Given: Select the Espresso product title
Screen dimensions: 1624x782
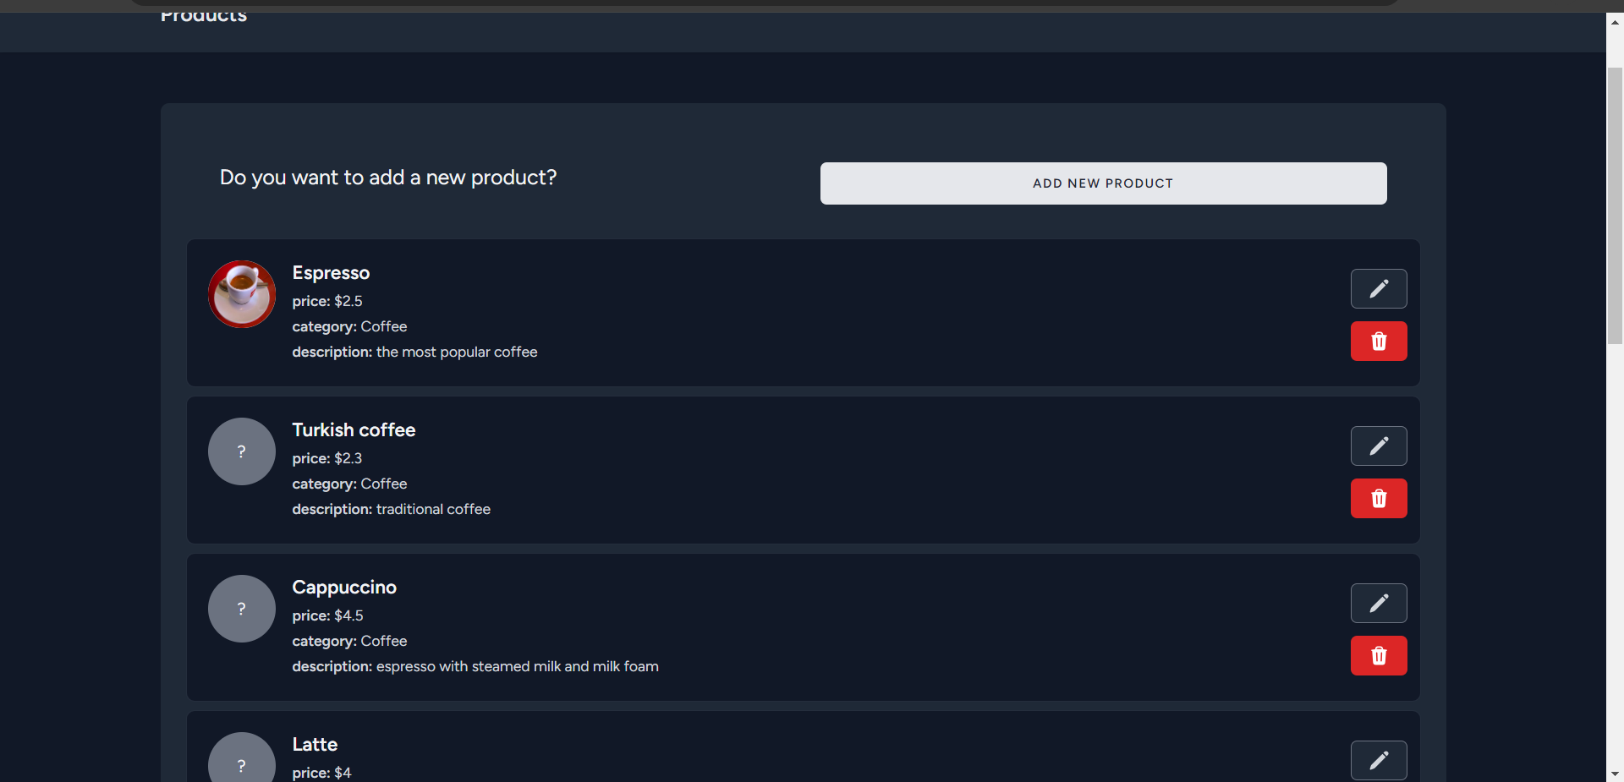Looking at the screenshot, I should click(331, 273).
